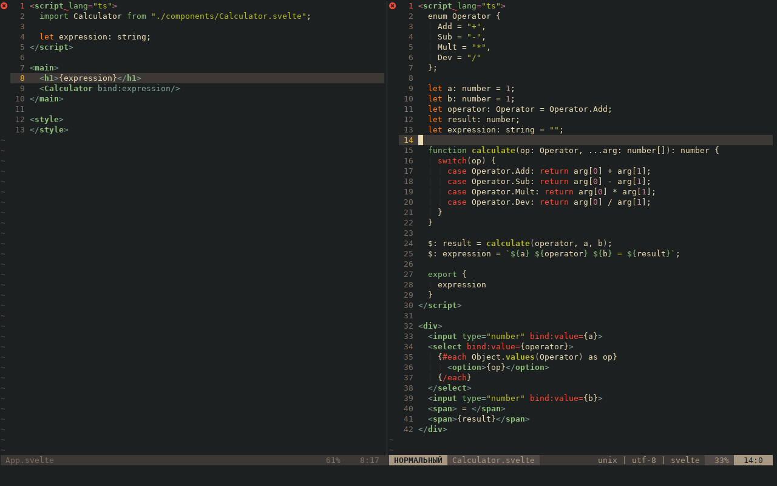Click the {#each Object.values(Operator) as op} line
The height and width of the screenshot is (486, 777).
[x=528, y=357]
